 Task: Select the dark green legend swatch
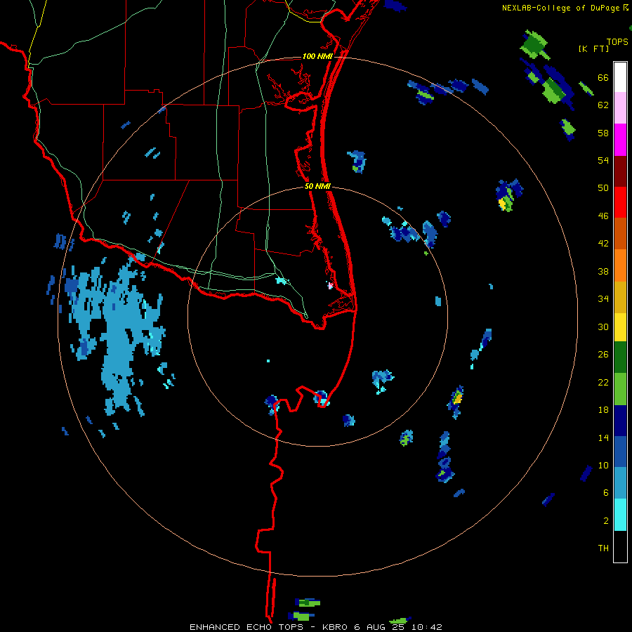tap(620, 357)
